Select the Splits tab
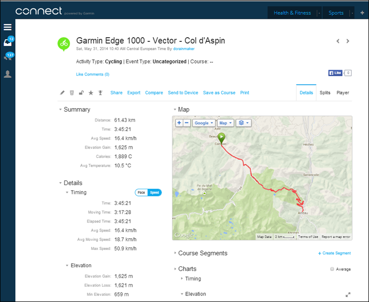This screenshot has width=369, height=302. (x=325, y=93)
